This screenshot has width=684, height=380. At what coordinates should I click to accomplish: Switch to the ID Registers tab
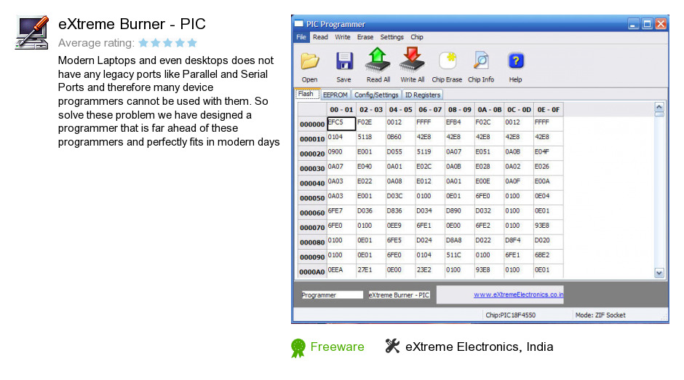[423, 95]
